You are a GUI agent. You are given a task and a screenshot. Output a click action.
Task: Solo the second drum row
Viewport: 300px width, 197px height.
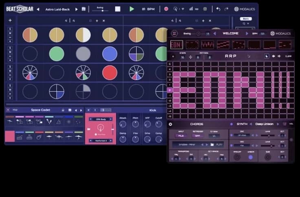click(10, 48)
